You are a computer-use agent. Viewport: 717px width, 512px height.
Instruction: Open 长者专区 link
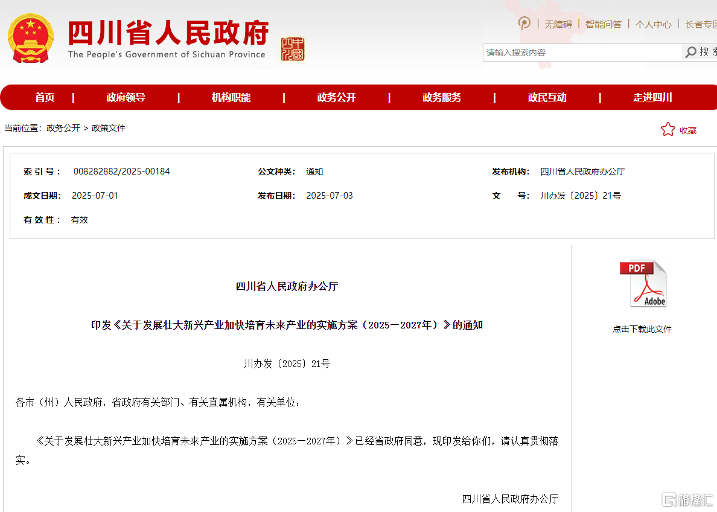click(701, 24)
